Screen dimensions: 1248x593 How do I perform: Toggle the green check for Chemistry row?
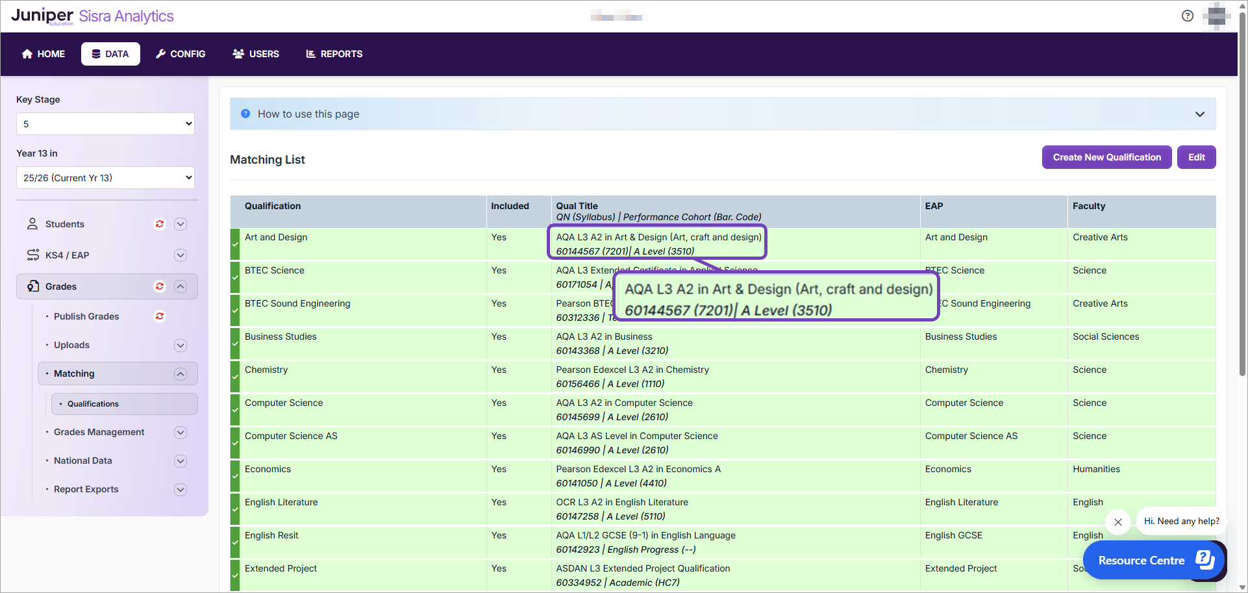coord(235,377)
